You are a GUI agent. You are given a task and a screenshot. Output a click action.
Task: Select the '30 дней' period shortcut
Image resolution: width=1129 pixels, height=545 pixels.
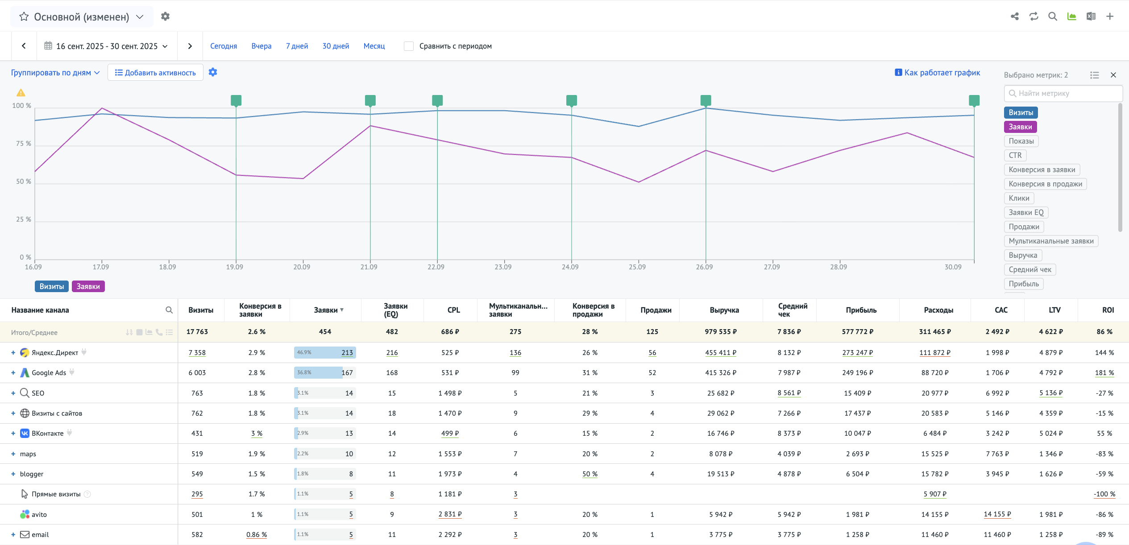[x=336, y=46]
